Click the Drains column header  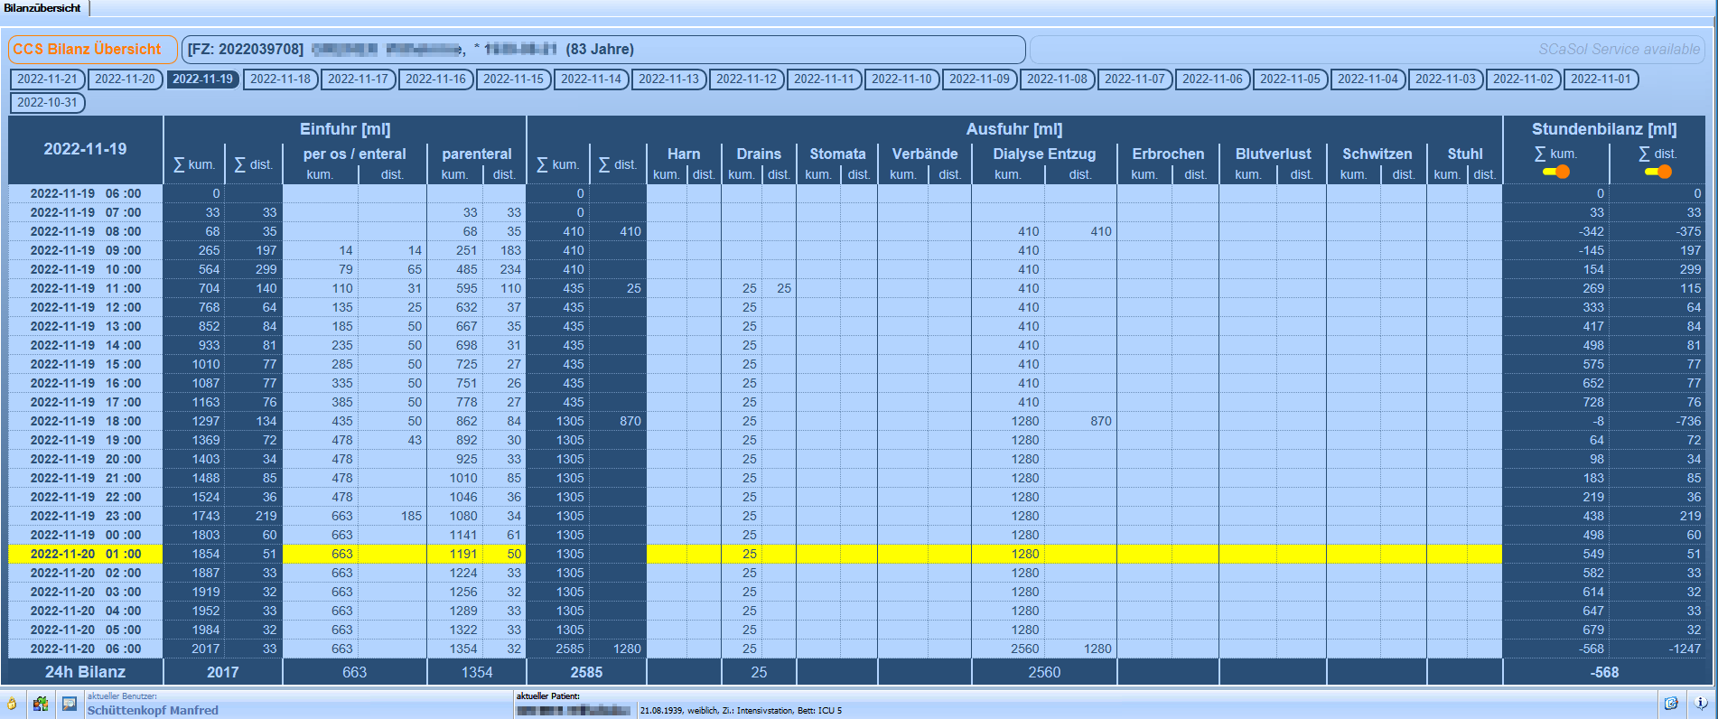tap(759, 154)
